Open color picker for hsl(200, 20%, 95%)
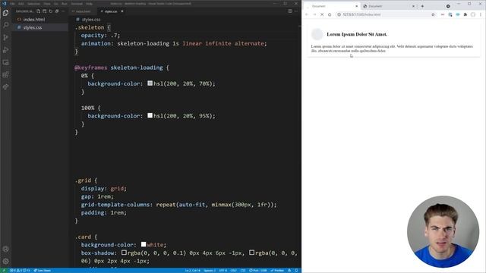 150,115
